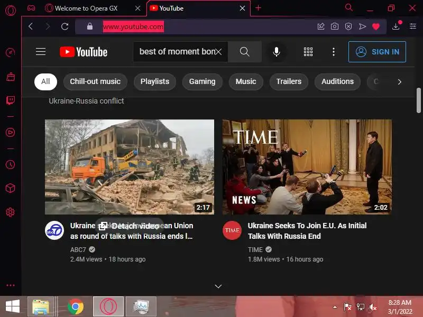
Task: Select the Playlists filter chip
Action: (x=155, y=81)
